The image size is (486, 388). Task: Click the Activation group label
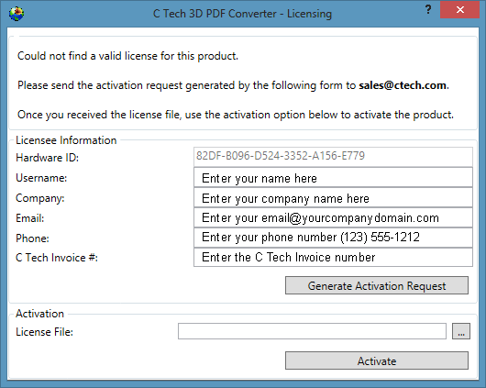(x=39, y=314)
